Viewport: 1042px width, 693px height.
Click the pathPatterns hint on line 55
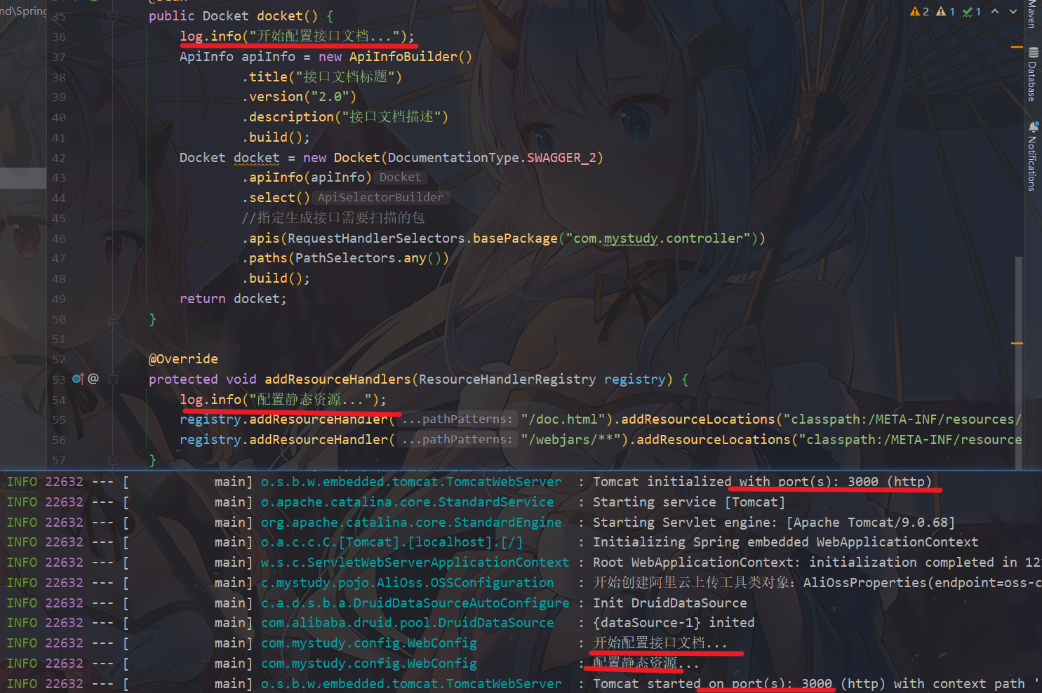click(x=457, y=419)
